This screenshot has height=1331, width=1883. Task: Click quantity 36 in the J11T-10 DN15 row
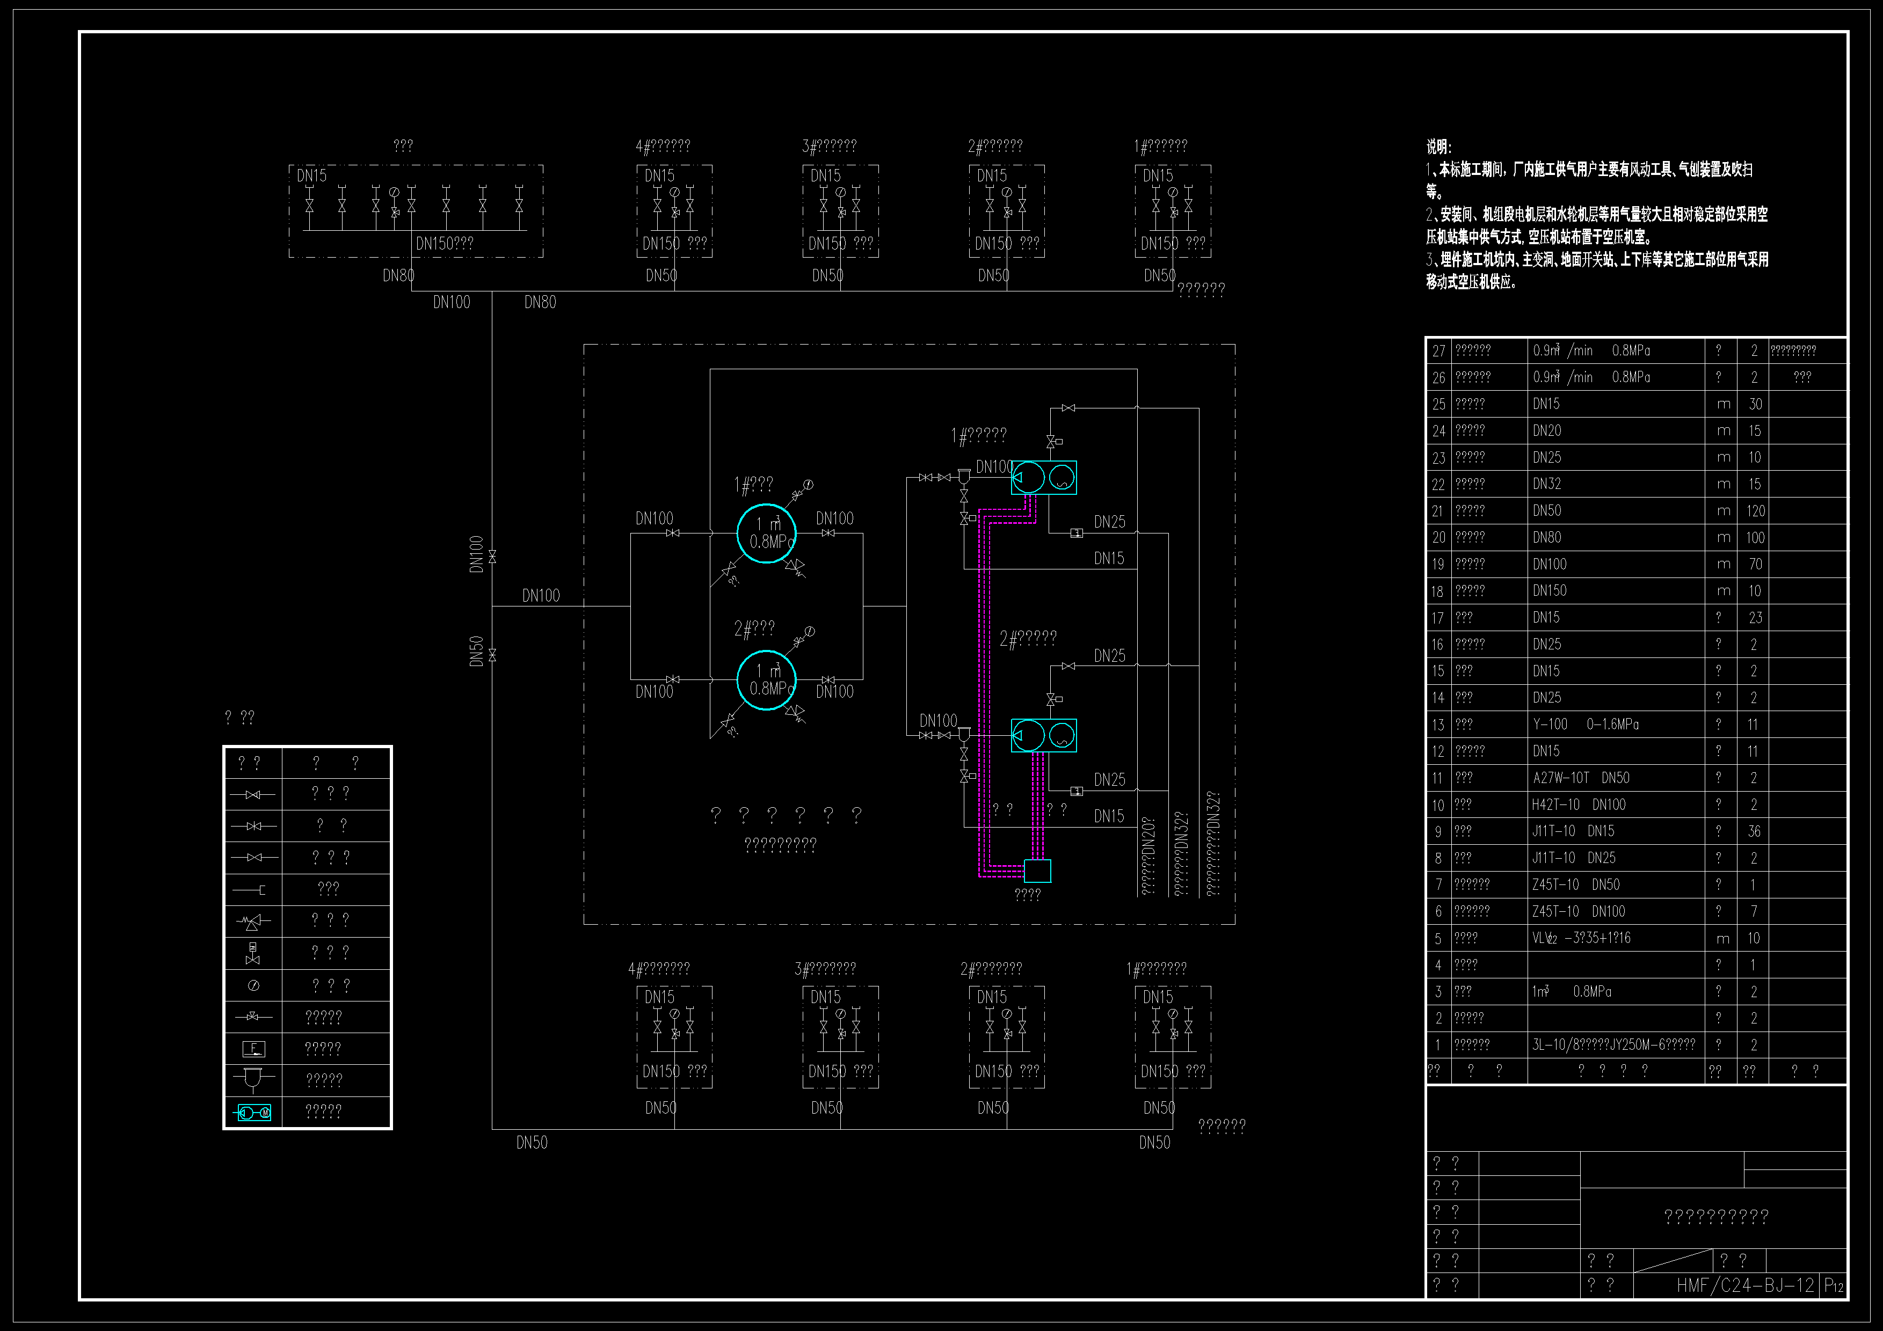[x=1754, y=831]
